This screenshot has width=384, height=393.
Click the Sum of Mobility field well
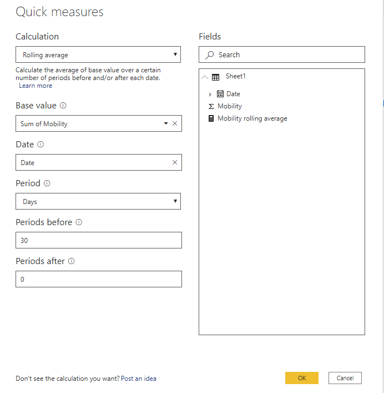(99, 123)
